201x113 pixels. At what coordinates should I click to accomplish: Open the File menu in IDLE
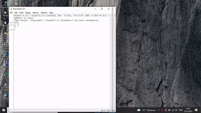11,13
